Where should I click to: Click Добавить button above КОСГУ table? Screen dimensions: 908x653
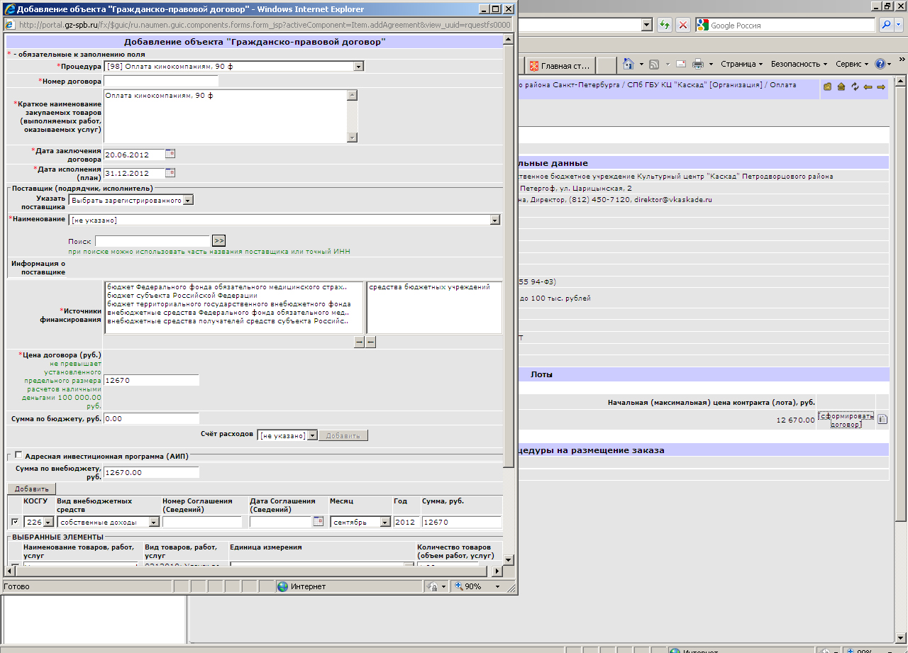tap(32, 489)
